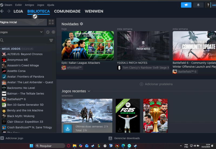The height and width of the screenshot is (149, 216).
Task: Click the Gerenciar downloads icon
Action: coord(110,138)
